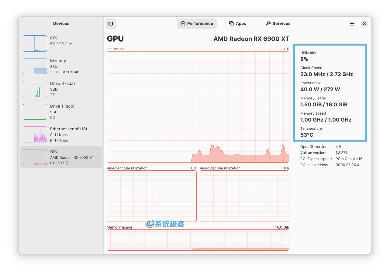This screenshot has width=390, height=274.
Task: Click the 8% (53 °C) GPU sidebar text
Action: pos(59,163)
